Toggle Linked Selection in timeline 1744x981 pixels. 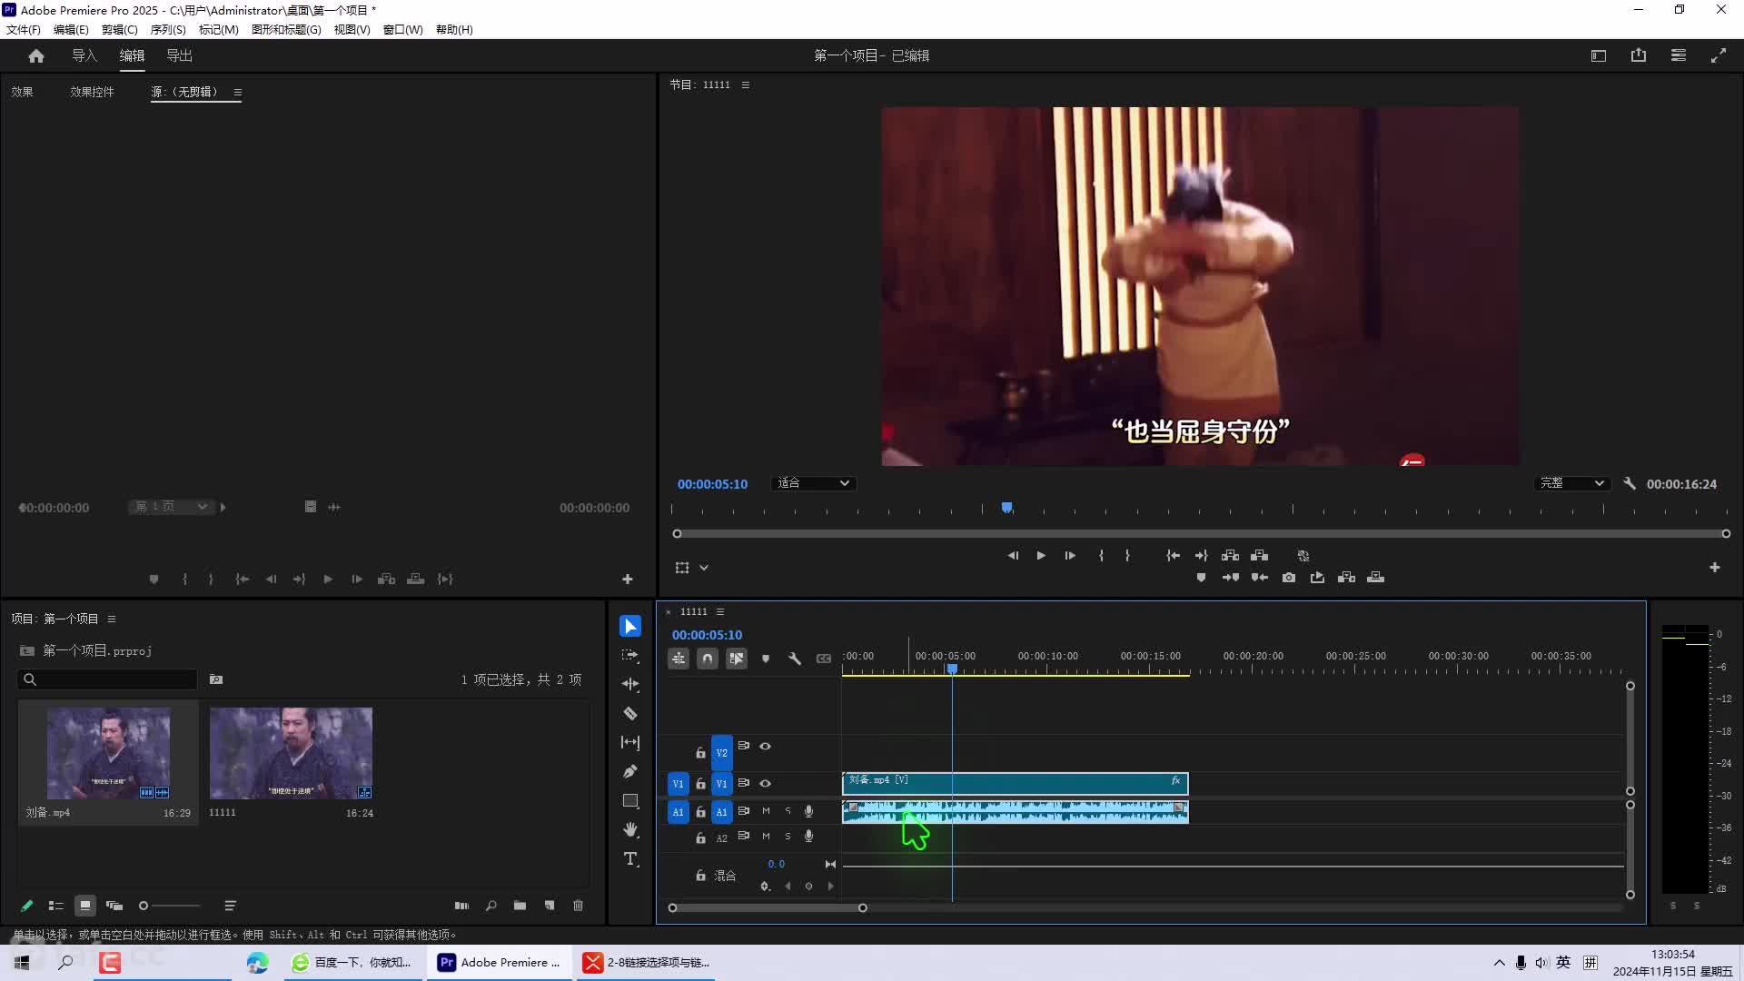pos(737,659)
